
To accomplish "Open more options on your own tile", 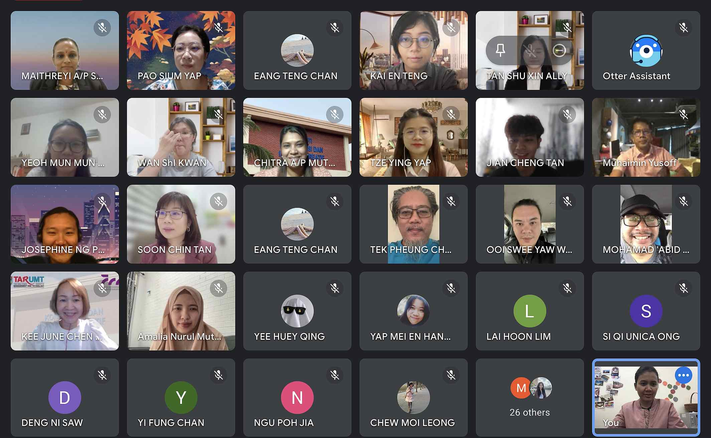I will 683,375.
